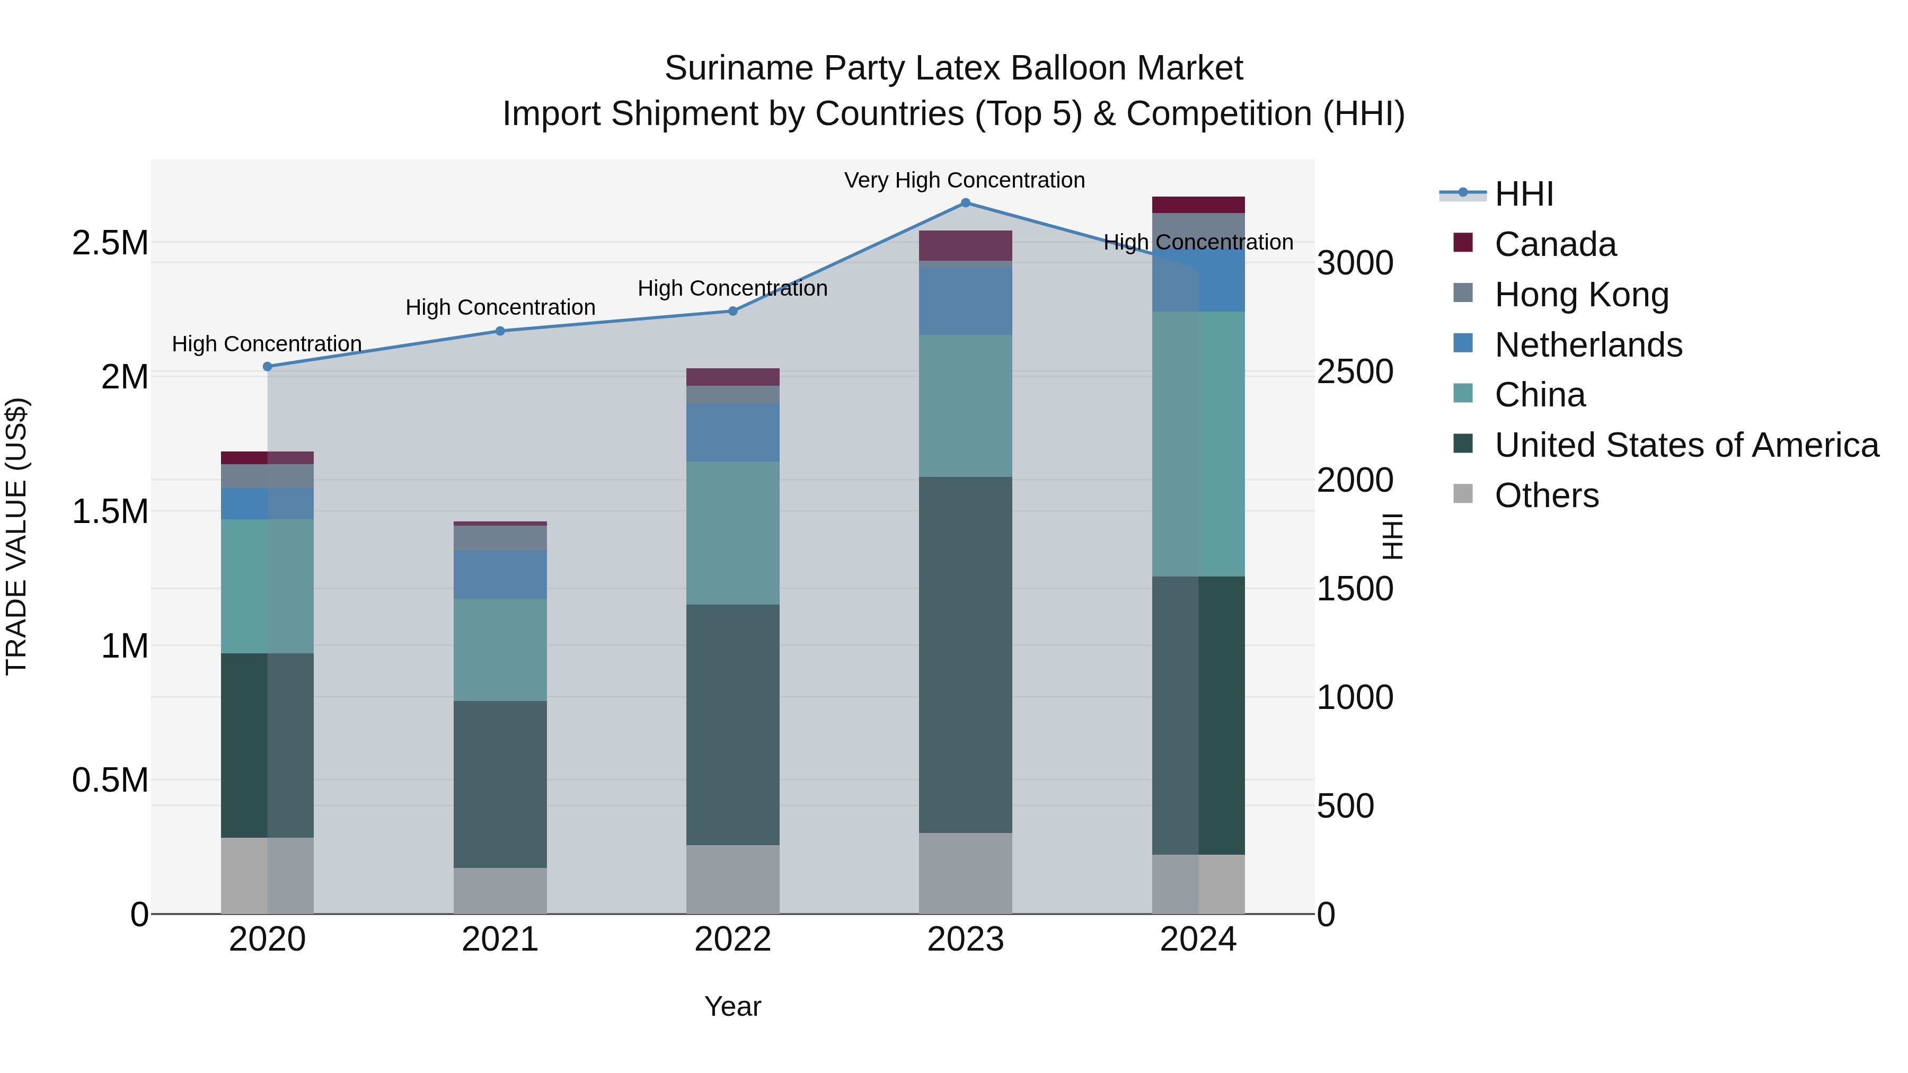Click the 2020 x-axis tick label
The image size is (1908, 1073).
268,939
